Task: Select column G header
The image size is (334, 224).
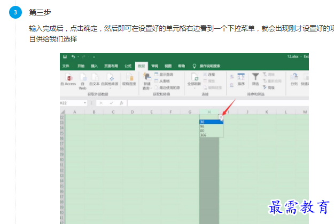Action: click(190, 112)
